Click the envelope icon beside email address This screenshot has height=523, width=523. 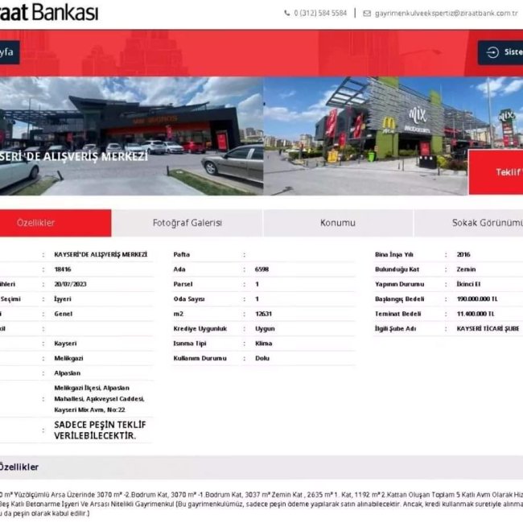[367, 13]
